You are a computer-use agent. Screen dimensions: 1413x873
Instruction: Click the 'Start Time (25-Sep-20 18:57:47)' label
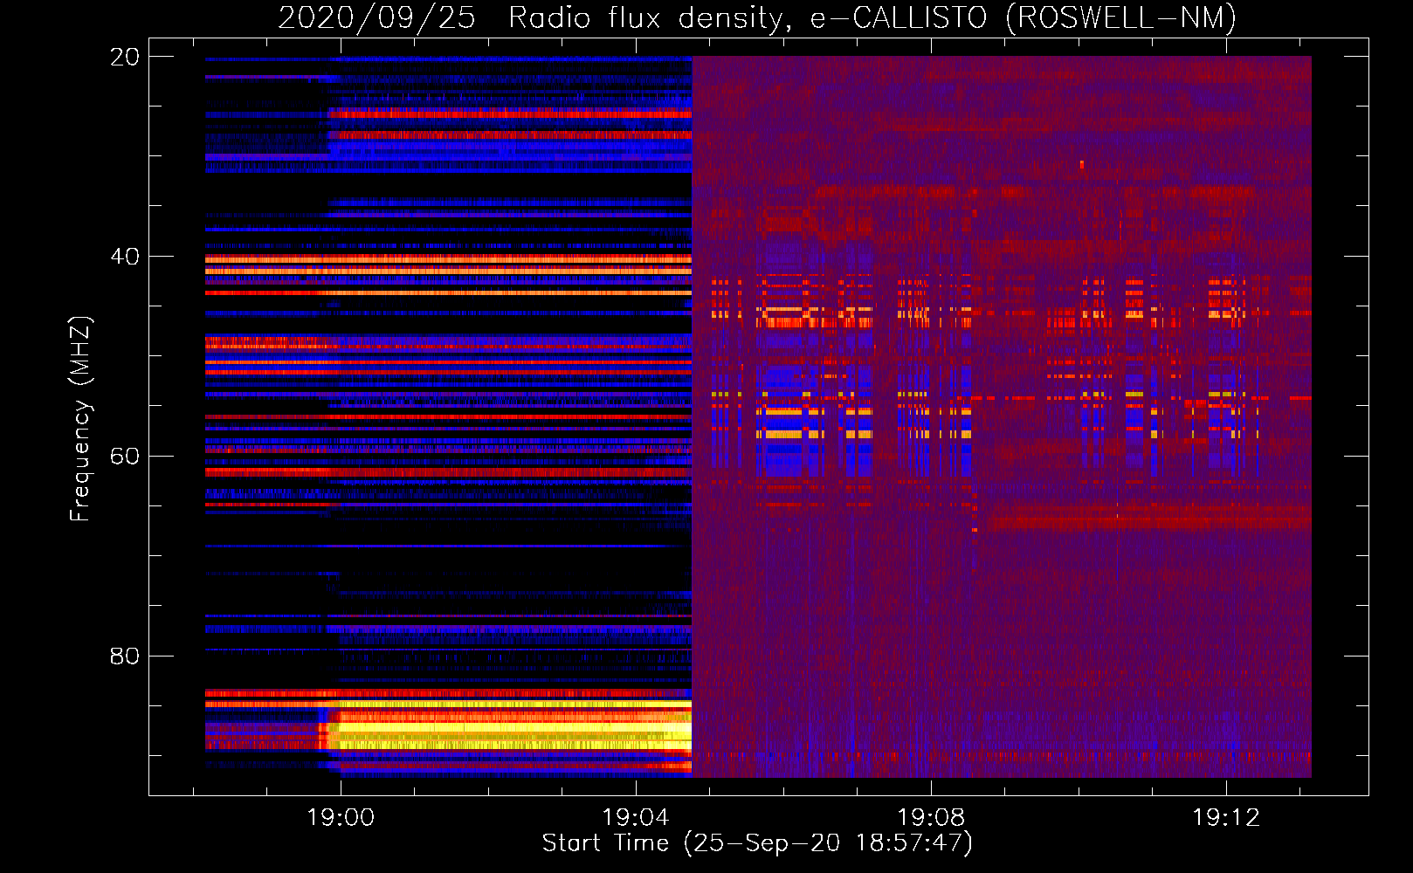click(x=757, y=842)
